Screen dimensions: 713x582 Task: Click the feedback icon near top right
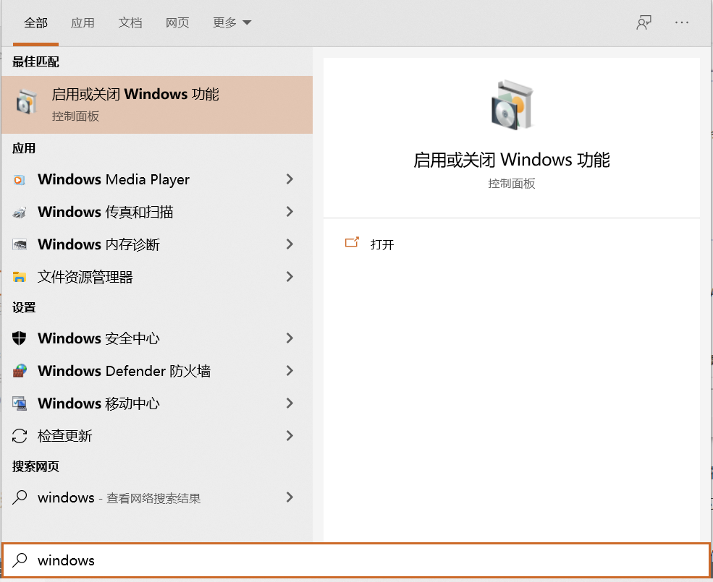click(643, 22)
